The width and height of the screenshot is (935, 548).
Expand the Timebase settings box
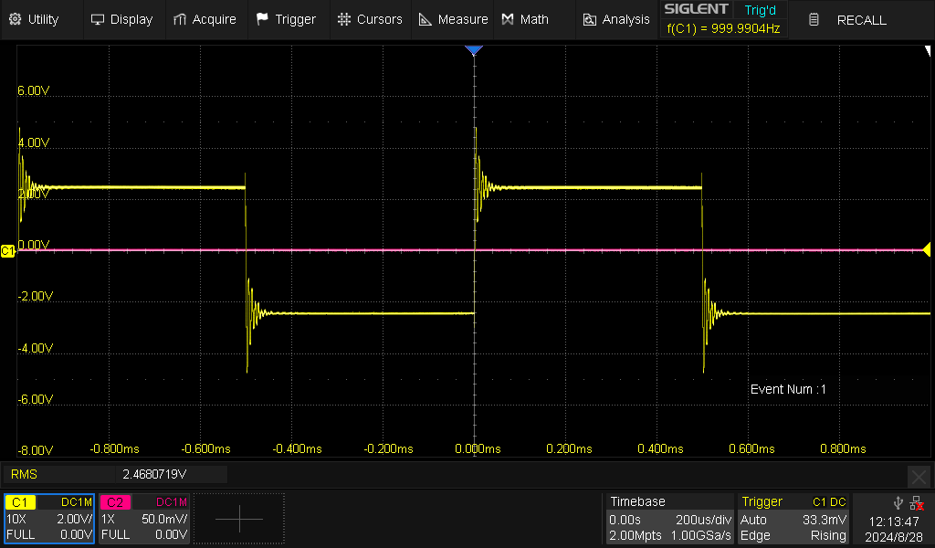point(668,518)
